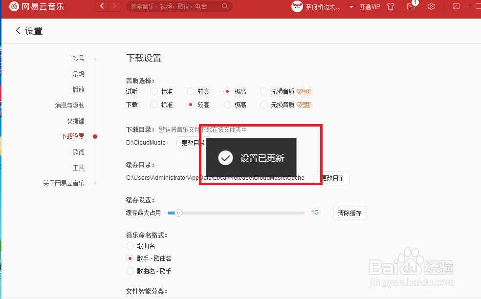Click the 1G cache size value
The image size is (481, 299).
(x=315, y=213)
